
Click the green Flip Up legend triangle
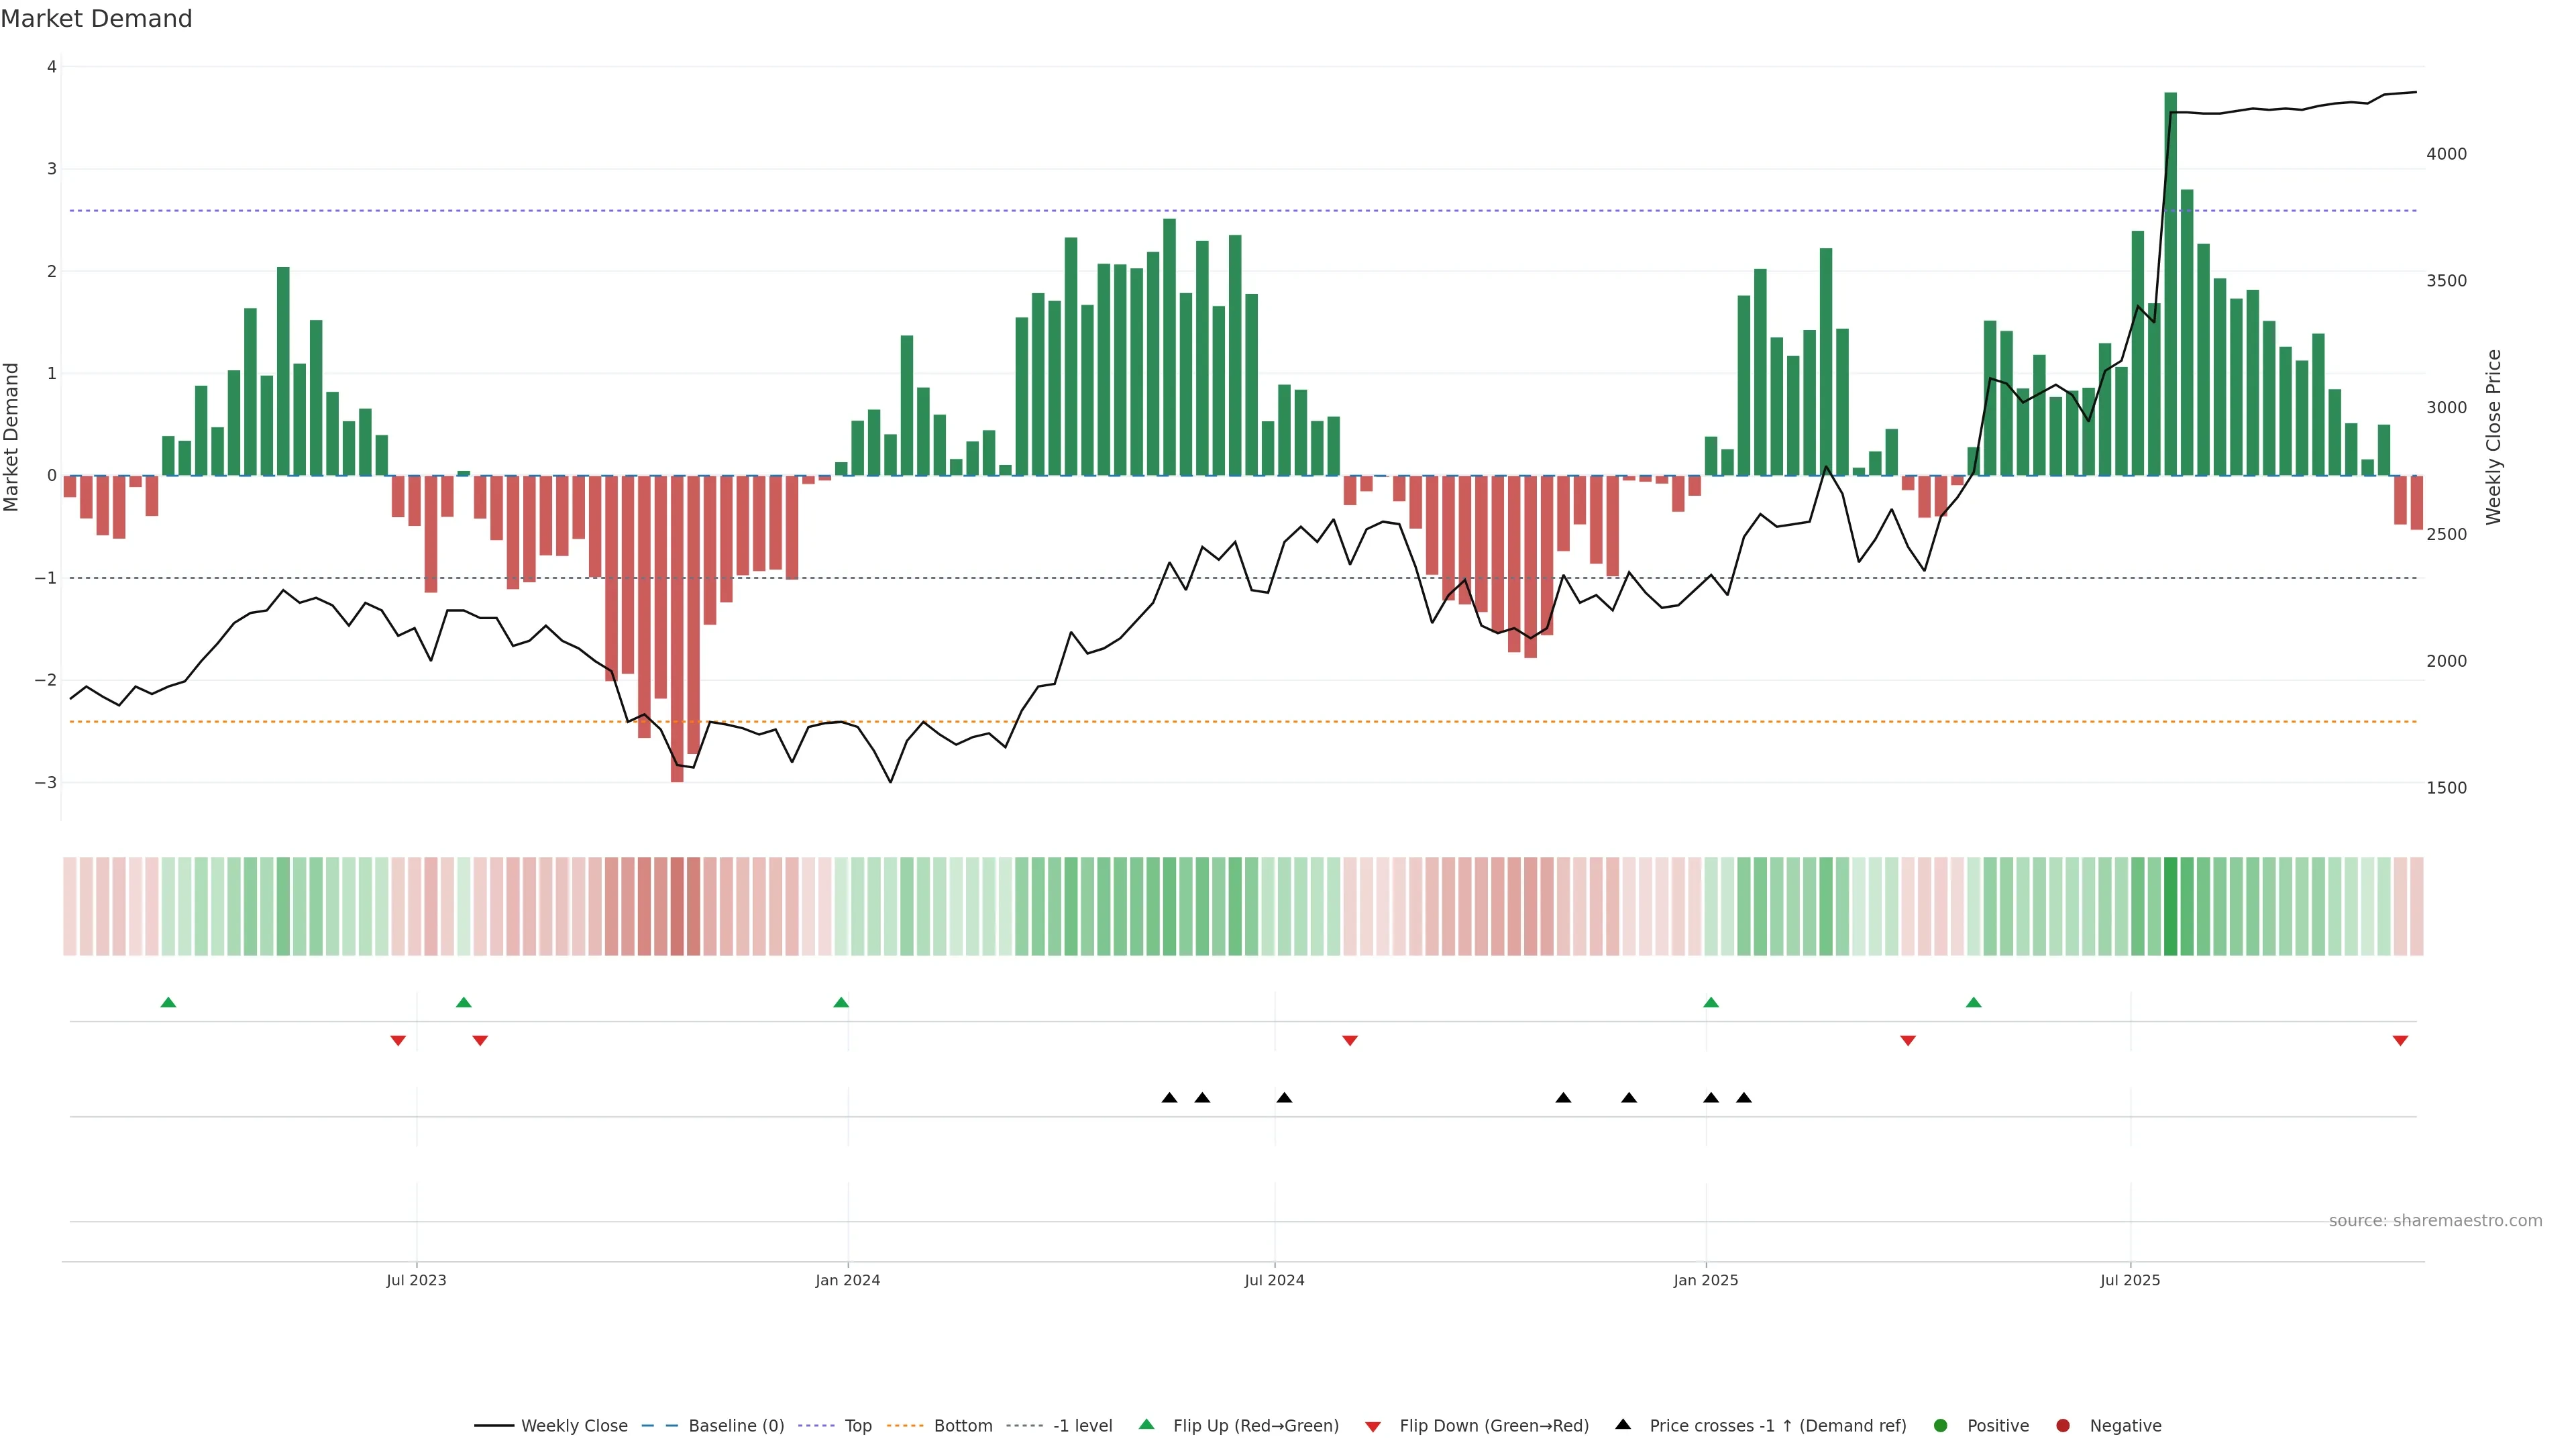tap(1146, 1425)
